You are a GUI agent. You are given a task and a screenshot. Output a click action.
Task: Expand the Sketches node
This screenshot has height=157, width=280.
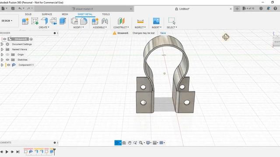[2, 60]
